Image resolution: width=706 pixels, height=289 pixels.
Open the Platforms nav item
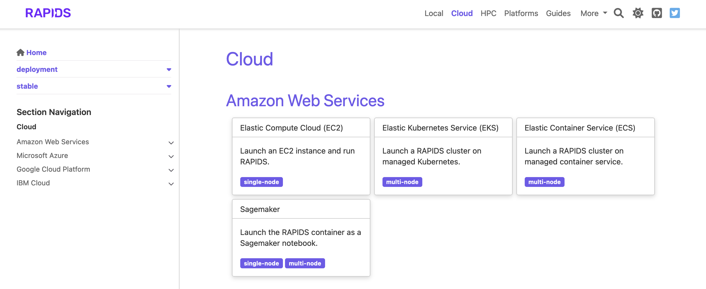pos(521,13)
